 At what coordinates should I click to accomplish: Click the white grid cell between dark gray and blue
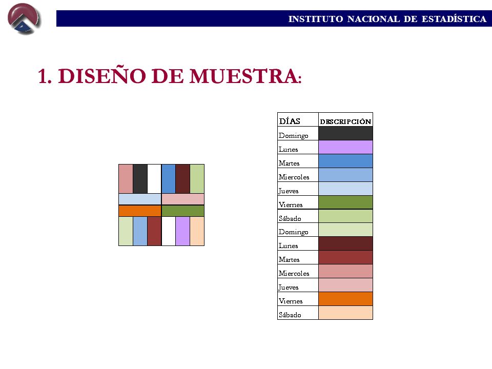[154, 179]
